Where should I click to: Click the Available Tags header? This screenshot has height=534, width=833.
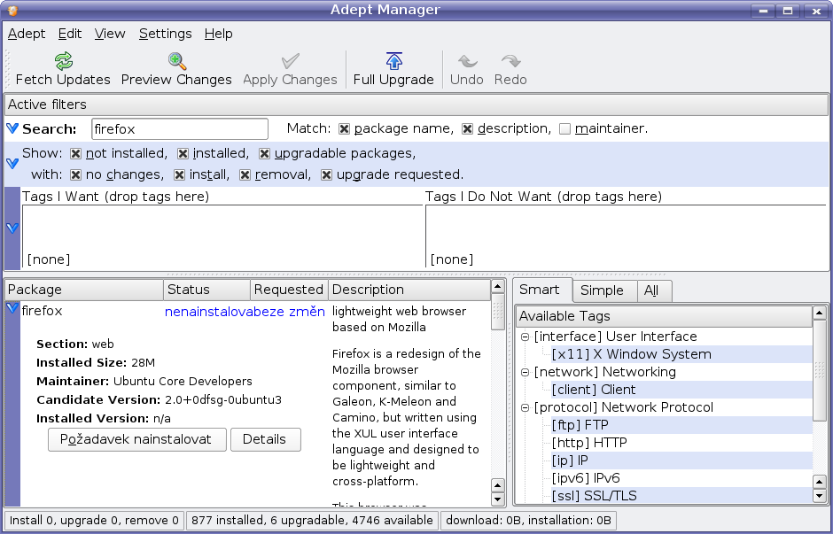pyautogui.click(x=664, y=316)
